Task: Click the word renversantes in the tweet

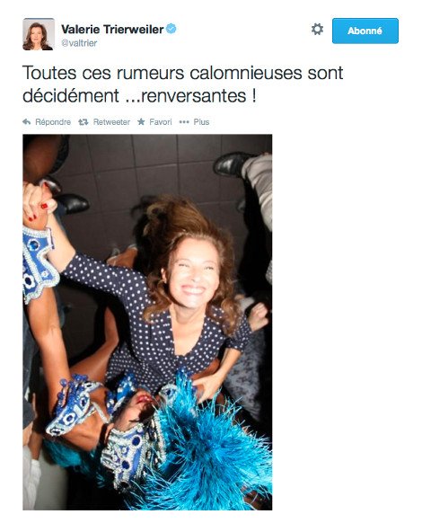Action: point(194,96)
